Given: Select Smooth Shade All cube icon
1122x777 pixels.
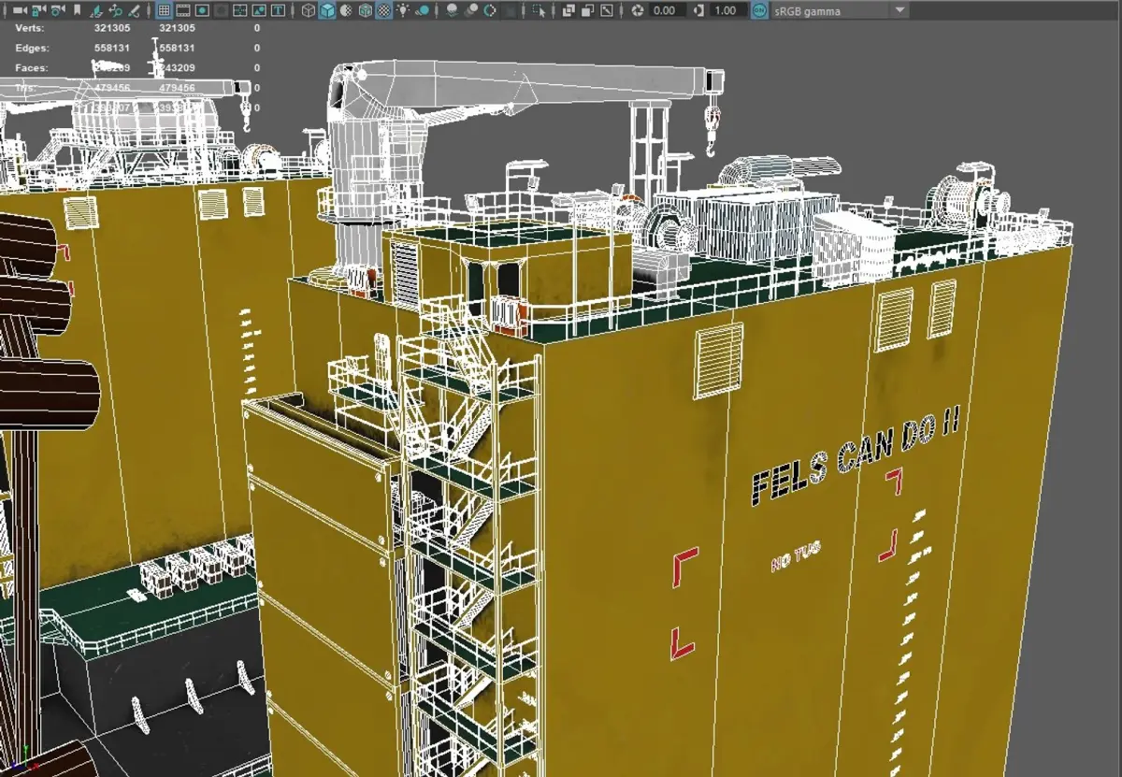Looking at the screenshot, I should (327, 10).
